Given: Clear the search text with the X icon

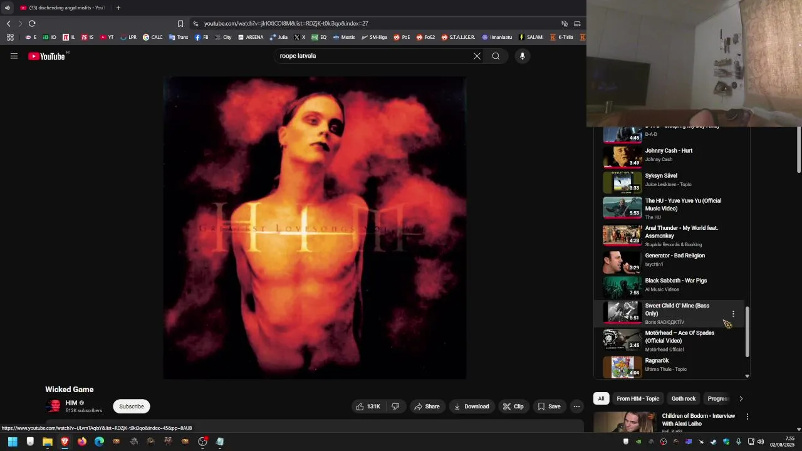Looking at the screenshot, I should pos(477,56).
